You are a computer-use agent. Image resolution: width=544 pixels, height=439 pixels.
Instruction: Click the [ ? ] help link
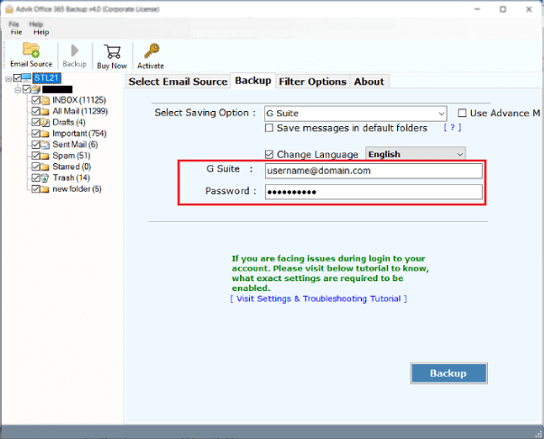coord(452,127)
